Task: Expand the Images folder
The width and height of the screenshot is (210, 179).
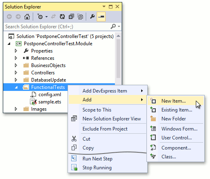Action: click(16, 109)
